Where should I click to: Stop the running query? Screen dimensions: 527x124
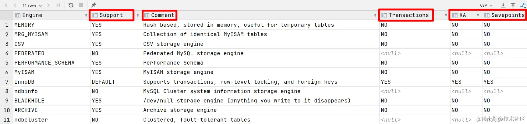[81, 5]
